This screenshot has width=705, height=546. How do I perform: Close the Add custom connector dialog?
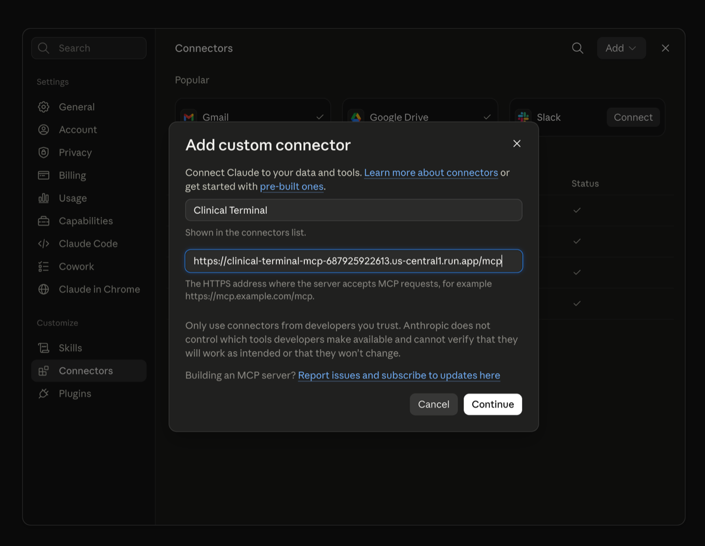tap(517, 144)
